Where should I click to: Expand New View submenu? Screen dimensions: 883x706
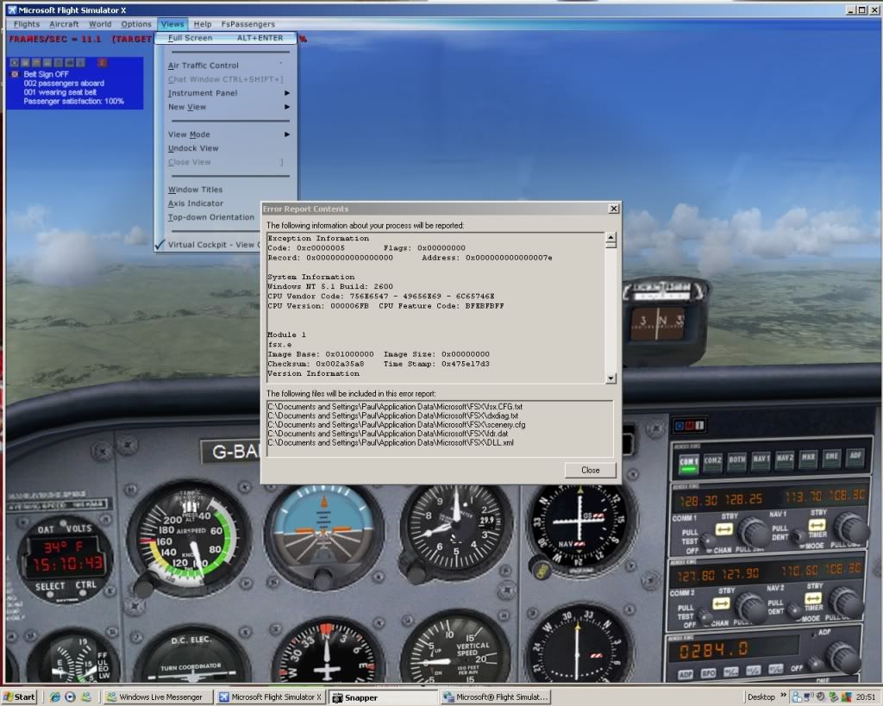[x=227, y=107]
